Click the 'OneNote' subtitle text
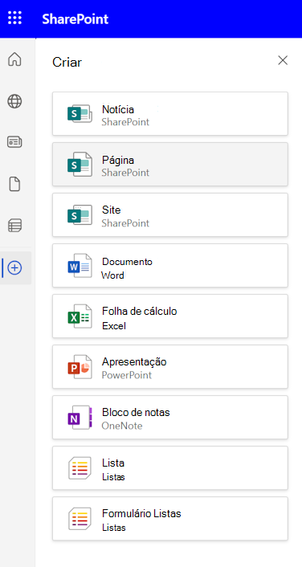This screenshot has width=302, height=567. point(122,426)
